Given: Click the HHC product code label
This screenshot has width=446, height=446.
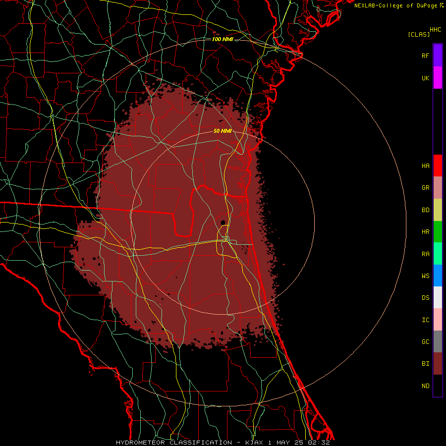Looking at the screenshot, I should coord(435,30).
